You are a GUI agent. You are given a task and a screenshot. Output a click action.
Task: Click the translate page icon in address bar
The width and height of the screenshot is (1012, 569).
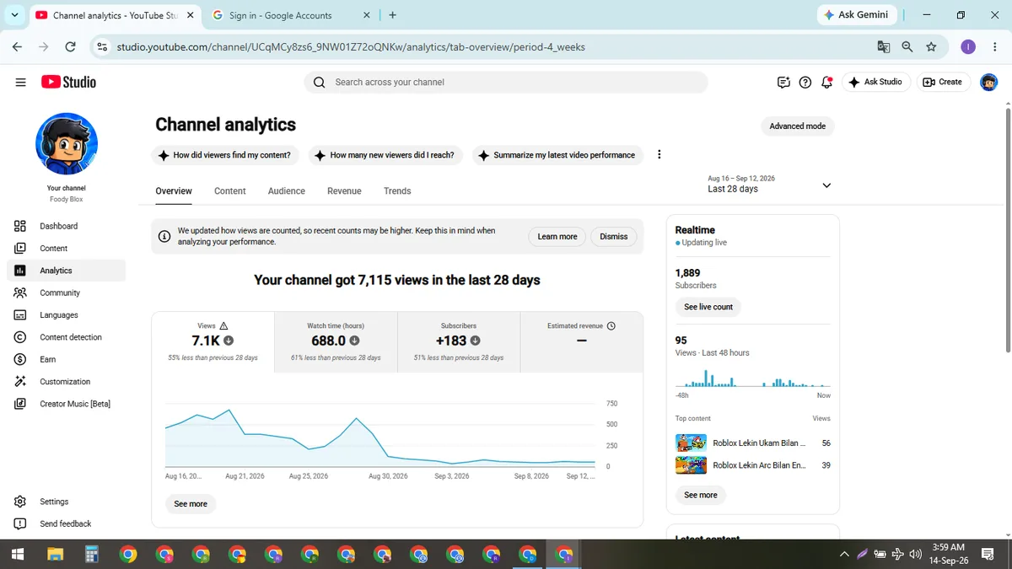point(883,47)
